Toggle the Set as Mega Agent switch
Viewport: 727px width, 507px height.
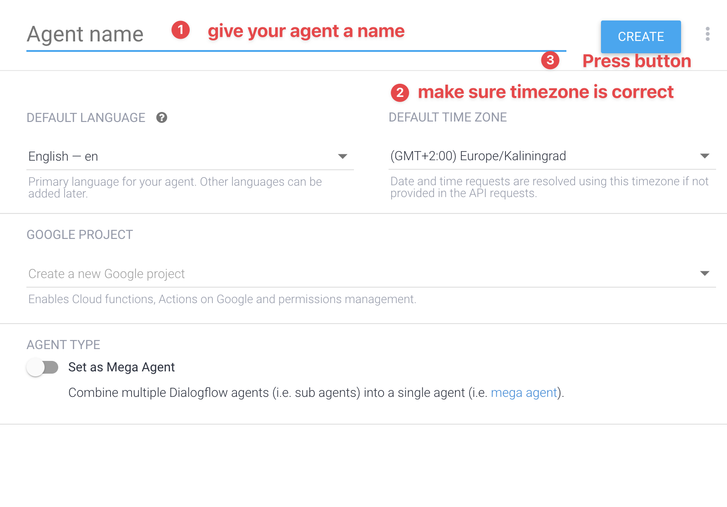tap(42, 367)
